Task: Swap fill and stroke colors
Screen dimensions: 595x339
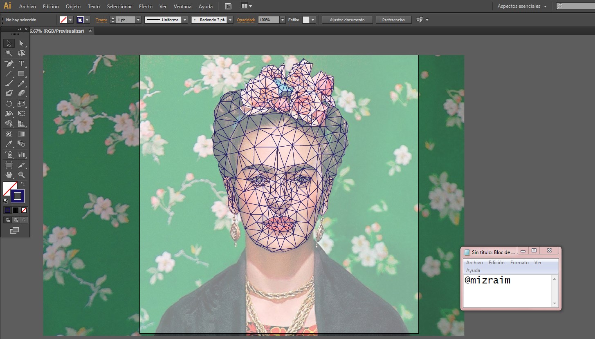Action: point(23,184)
